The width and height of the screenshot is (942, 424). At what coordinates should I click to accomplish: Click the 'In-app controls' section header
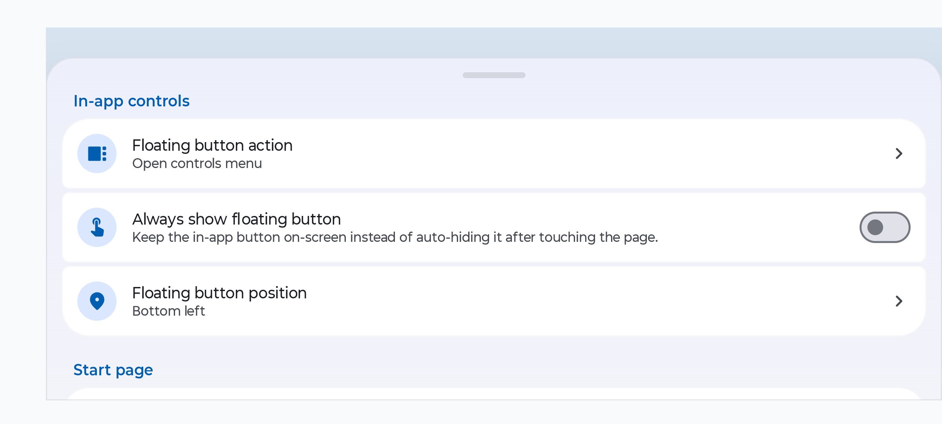tap(131, 101)
